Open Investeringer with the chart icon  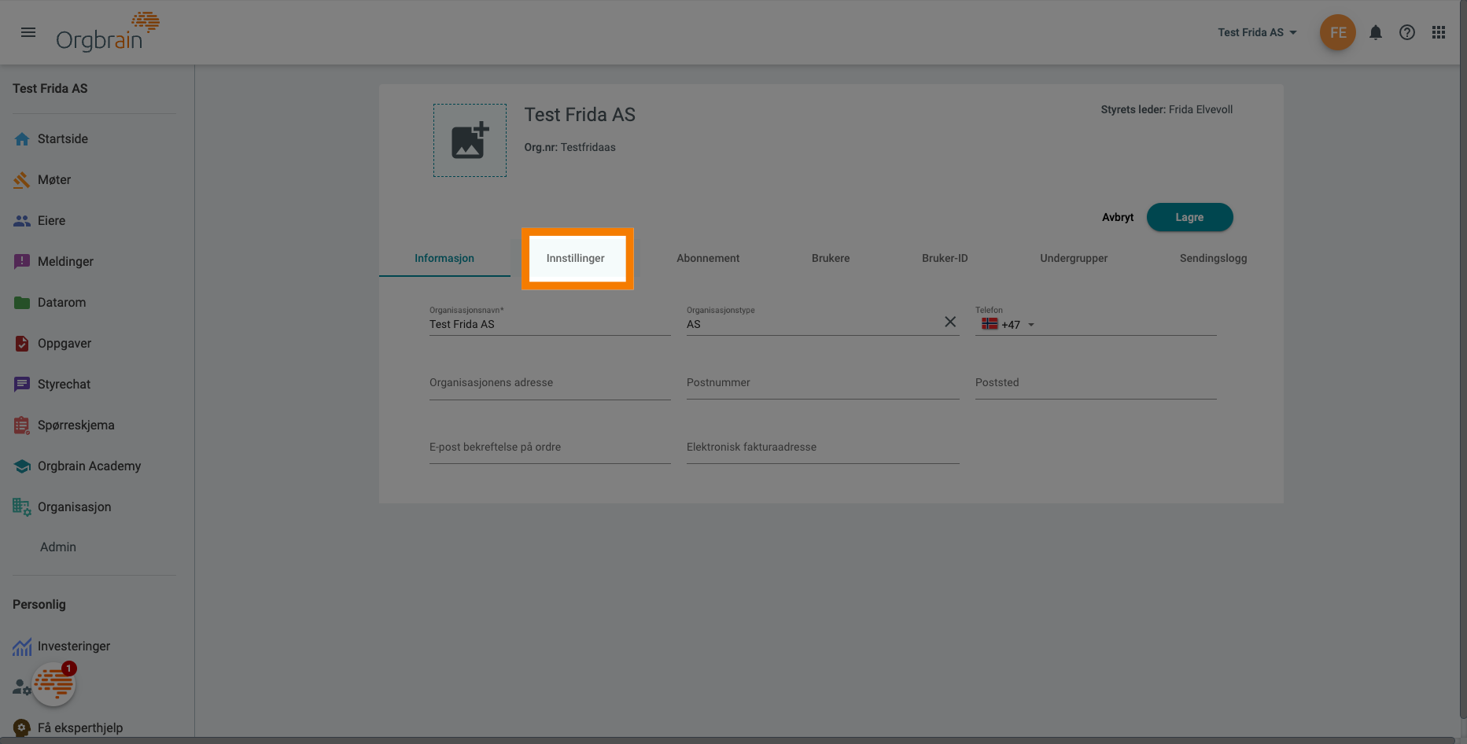click(x=21, y=646)
